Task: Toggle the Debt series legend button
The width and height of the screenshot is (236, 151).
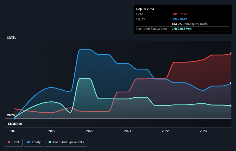Action: point(14,142)
